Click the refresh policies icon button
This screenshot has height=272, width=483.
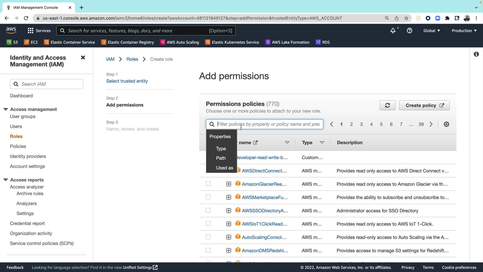click(387, 106)
